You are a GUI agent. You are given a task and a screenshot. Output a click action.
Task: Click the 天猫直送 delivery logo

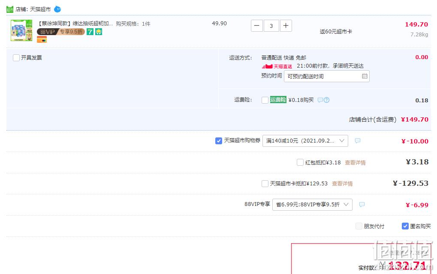pos(277,66)
